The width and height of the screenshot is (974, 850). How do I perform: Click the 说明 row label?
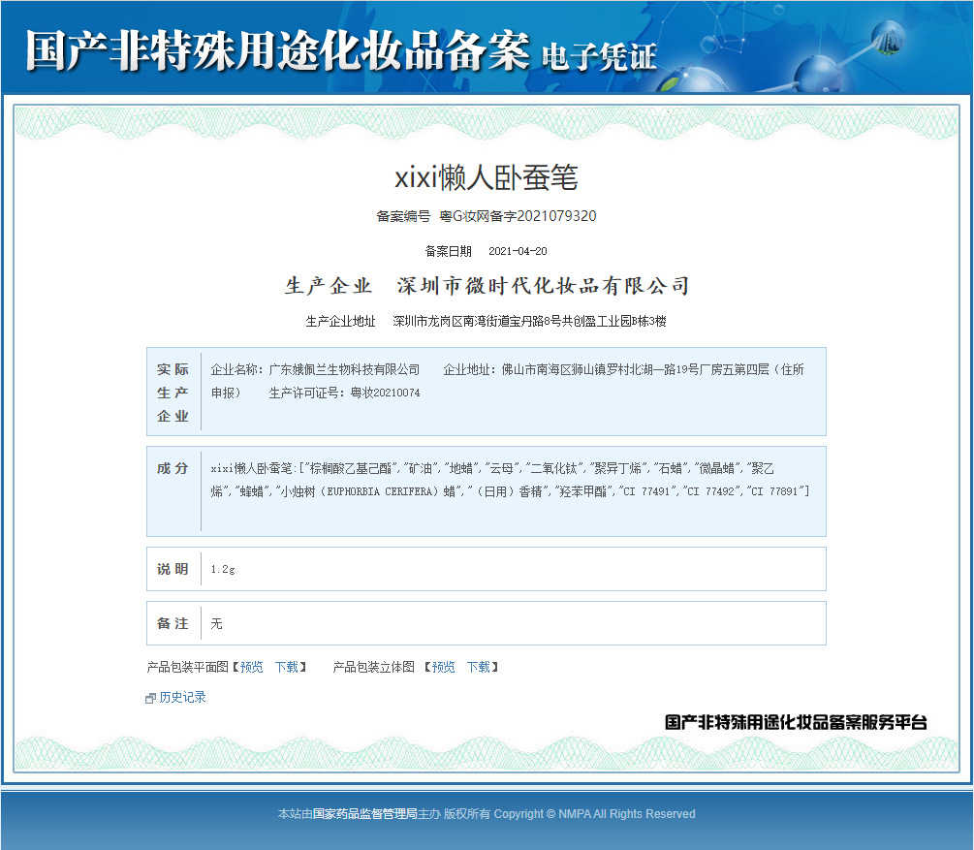point(173,569)
